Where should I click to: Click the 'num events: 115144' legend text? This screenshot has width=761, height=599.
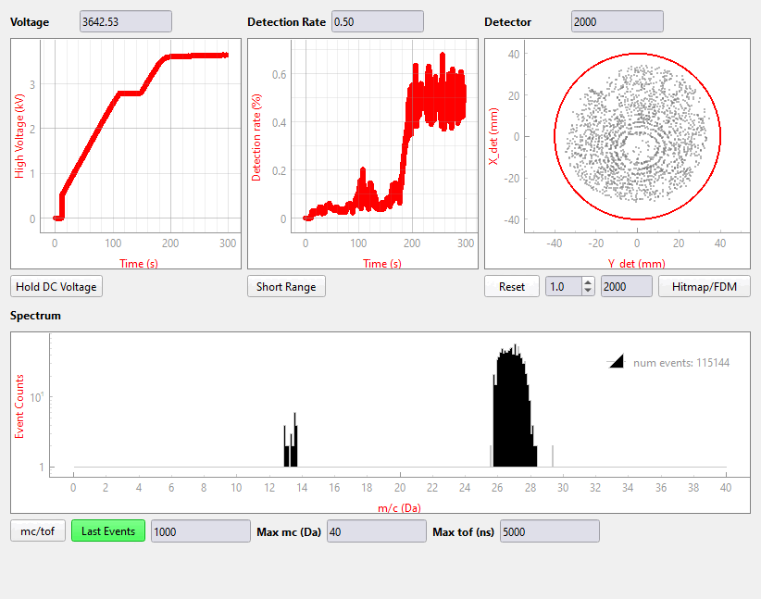click(681, 363)
